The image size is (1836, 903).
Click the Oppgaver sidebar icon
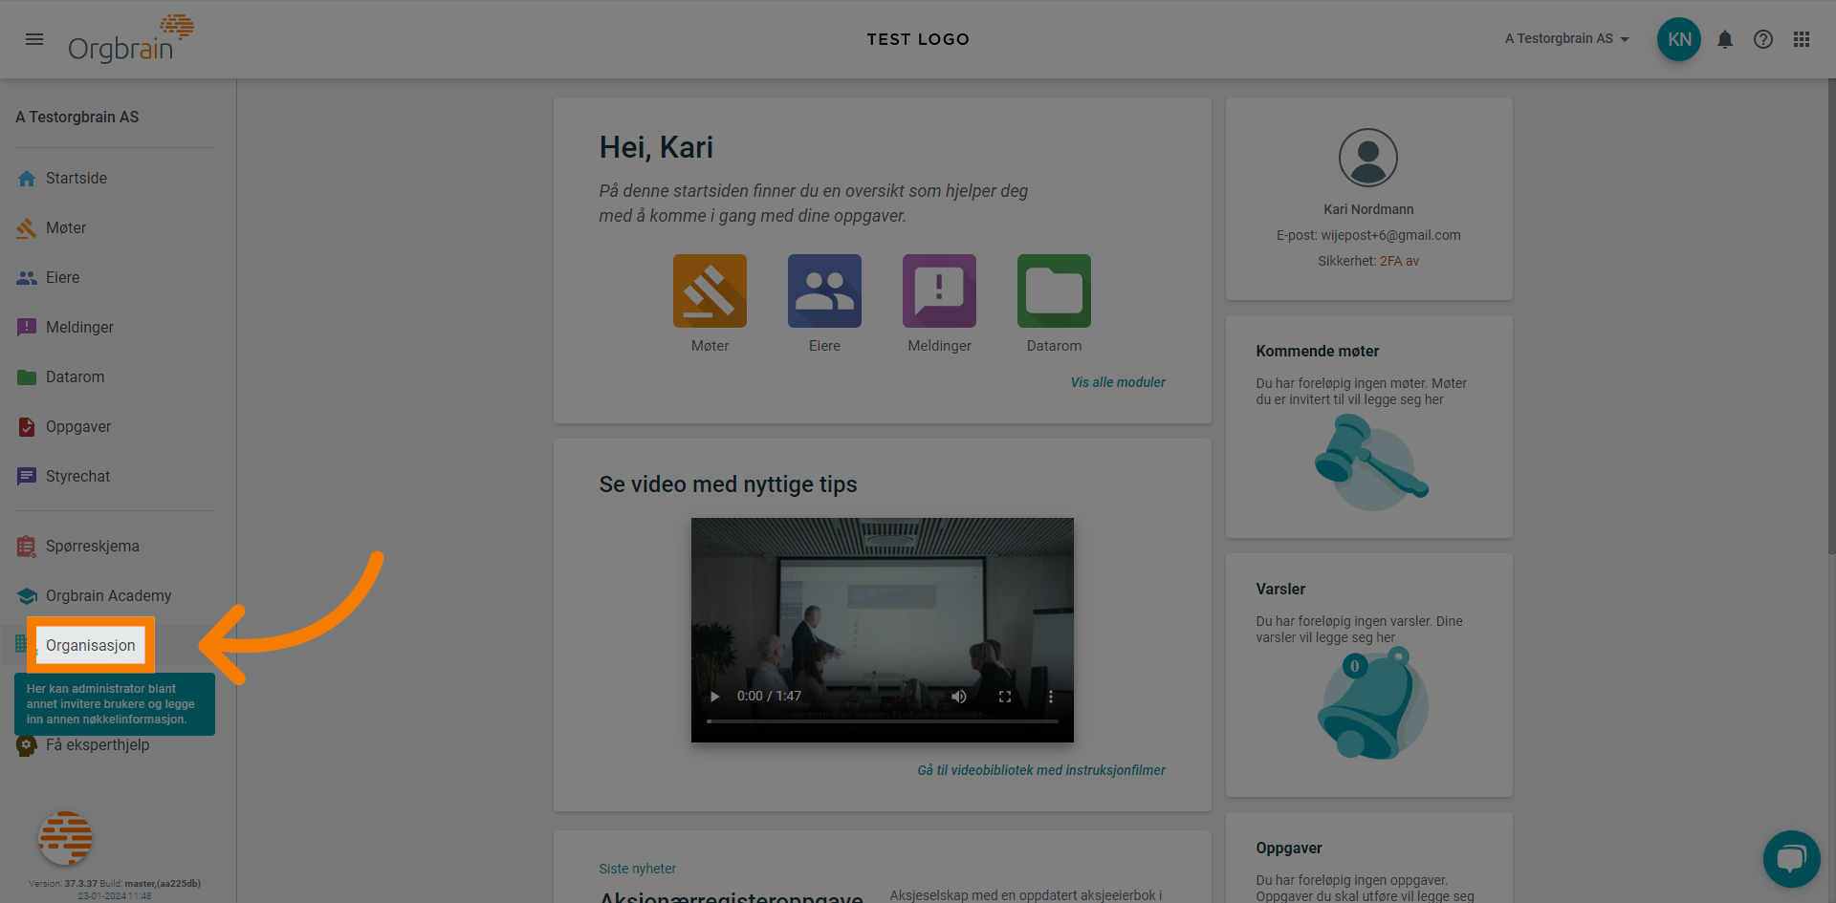[27, 427]
